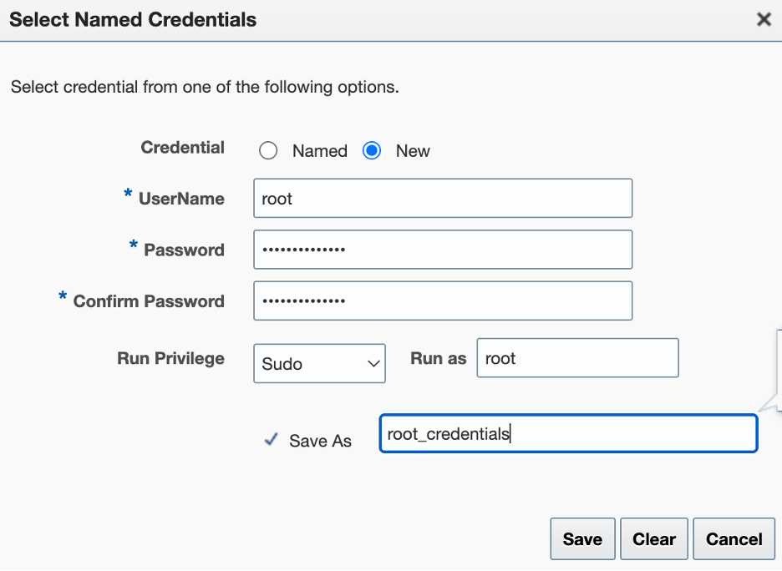Click the Password field label
Viewport: 782px width, 571px height.
(x=184, y=250)
